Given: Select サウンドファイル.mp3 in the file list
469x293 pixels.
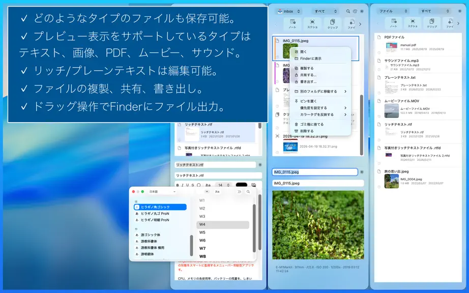Looking at the screenshot, I should [x=419, y=65].
